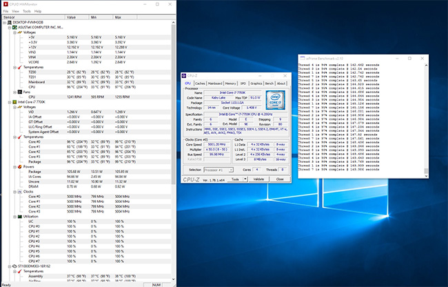Switch to the Bench tab in CPU-Z
Viewport: 448px width, 287px height.
click(x=269, y=83)
